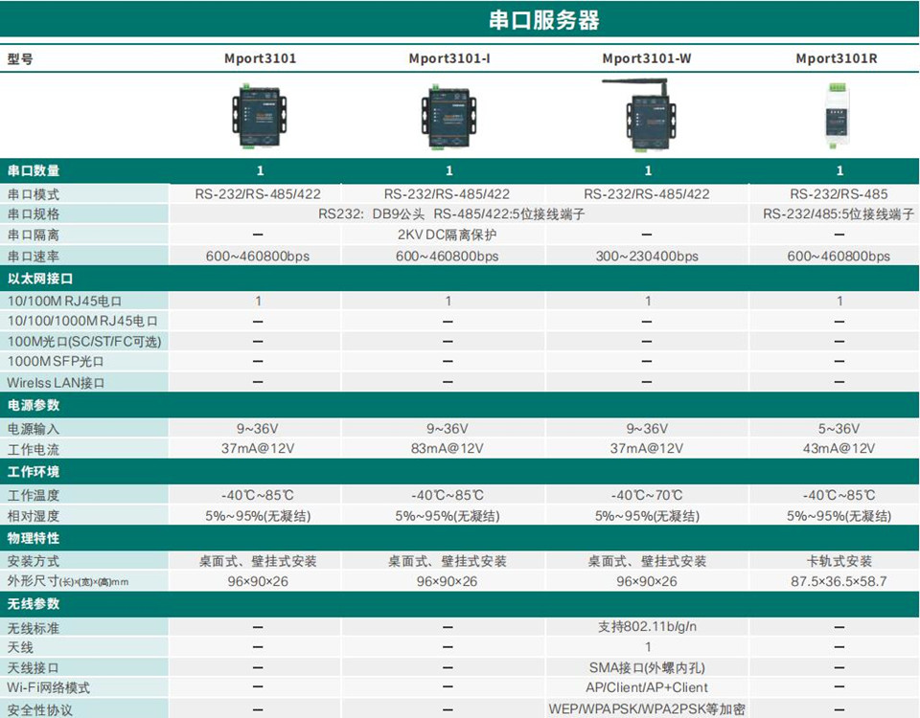Select the Mport3101-I model heading
The height and width of the screenshot is (718, 920).
pos(448,58)
